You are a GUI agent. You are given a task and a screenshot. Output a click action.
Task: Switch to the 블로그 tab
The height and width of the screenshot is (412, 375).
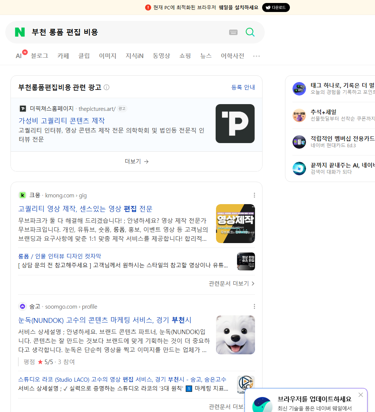39,56
